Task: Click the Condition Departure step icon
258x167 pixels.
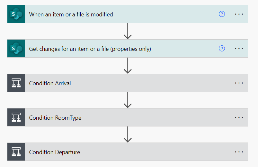Action: coord(16,152)
